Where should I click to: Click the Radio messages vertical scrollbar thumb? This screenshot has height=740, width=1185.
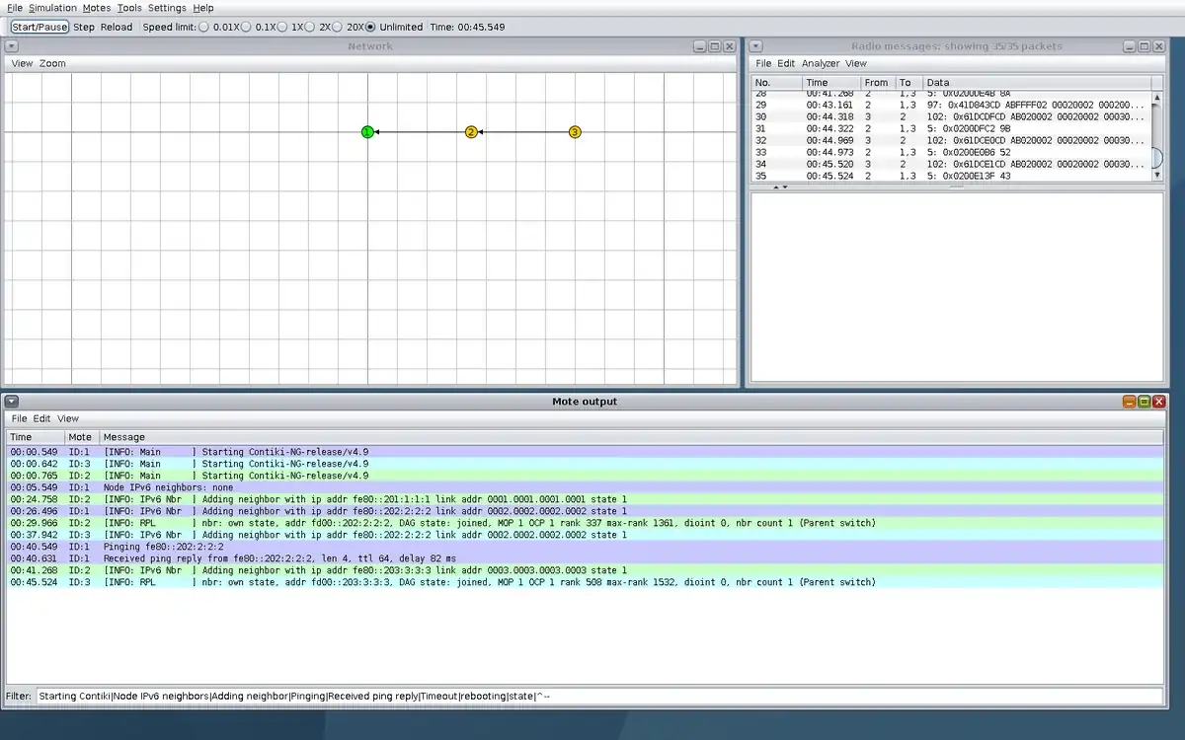coord(1157,158)
